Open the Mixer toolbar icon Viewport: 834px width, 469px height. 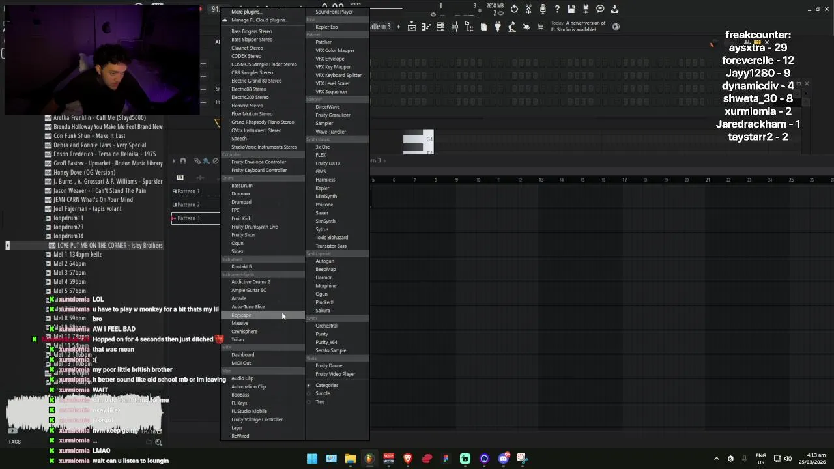click(455, 27)
